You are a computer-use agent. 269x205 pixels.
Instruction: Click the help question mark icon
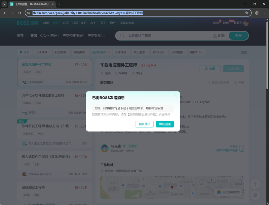(x=255, y=184)
